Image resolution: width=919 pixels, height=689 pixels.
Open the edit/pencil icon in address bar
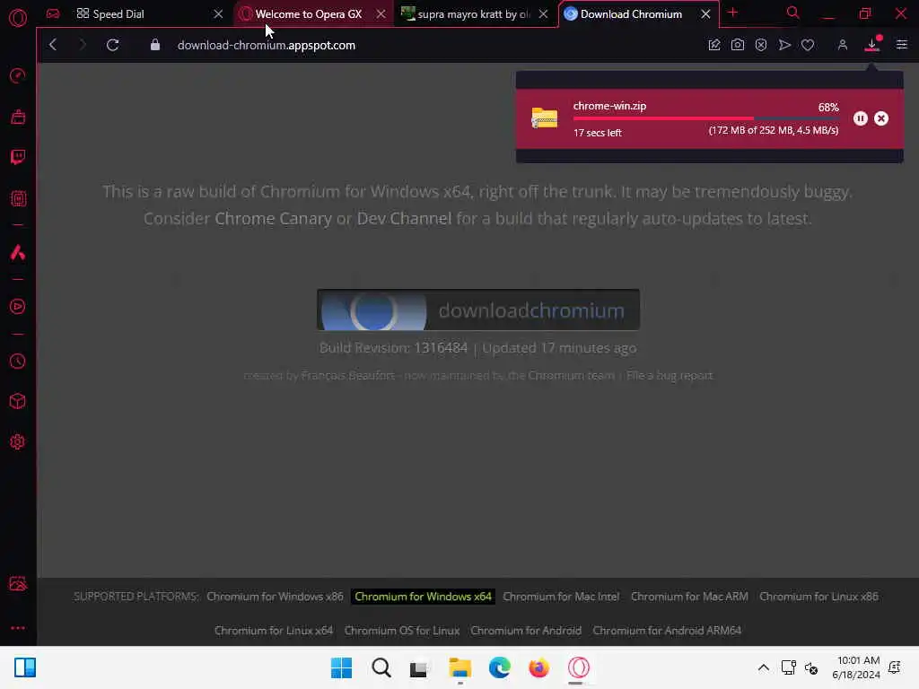[713, 45]
